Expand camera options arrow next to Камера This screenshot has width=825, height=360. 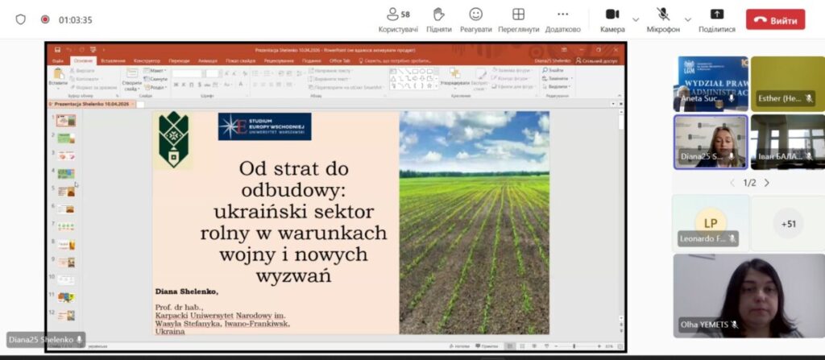[636, 19]
